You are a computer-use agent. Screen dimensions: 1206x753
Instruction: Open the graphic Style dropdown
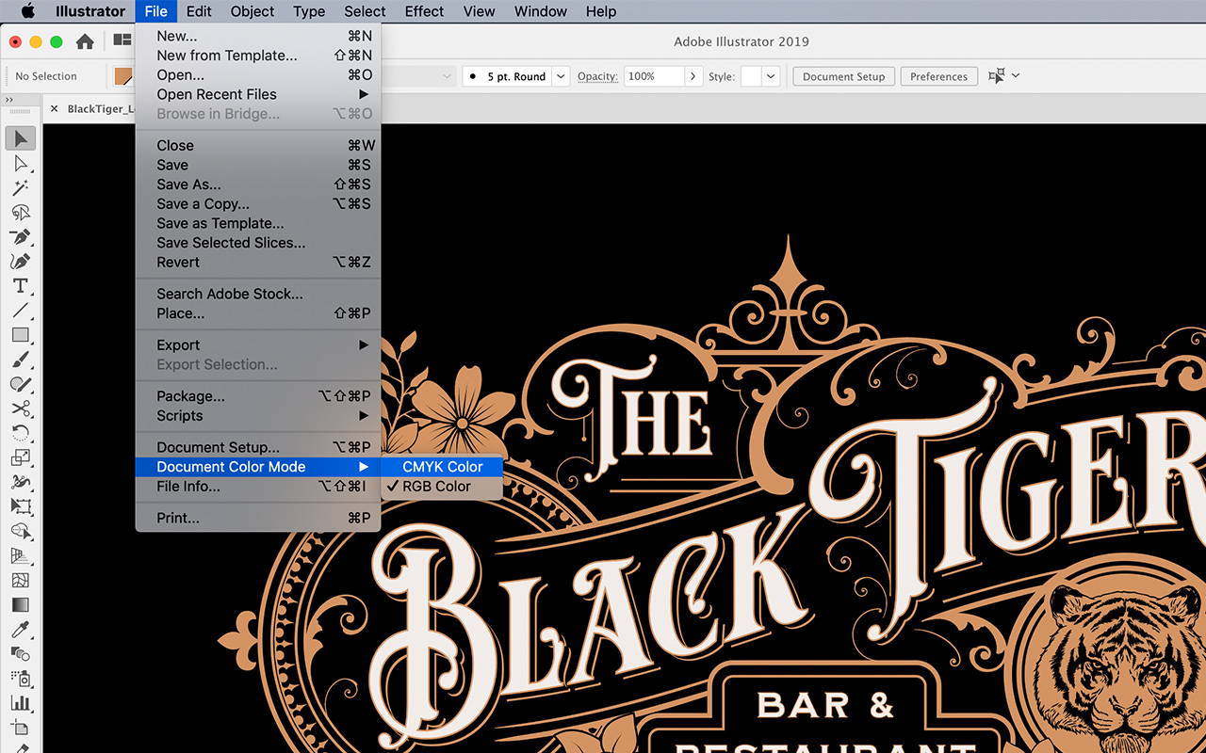[771, 76]
